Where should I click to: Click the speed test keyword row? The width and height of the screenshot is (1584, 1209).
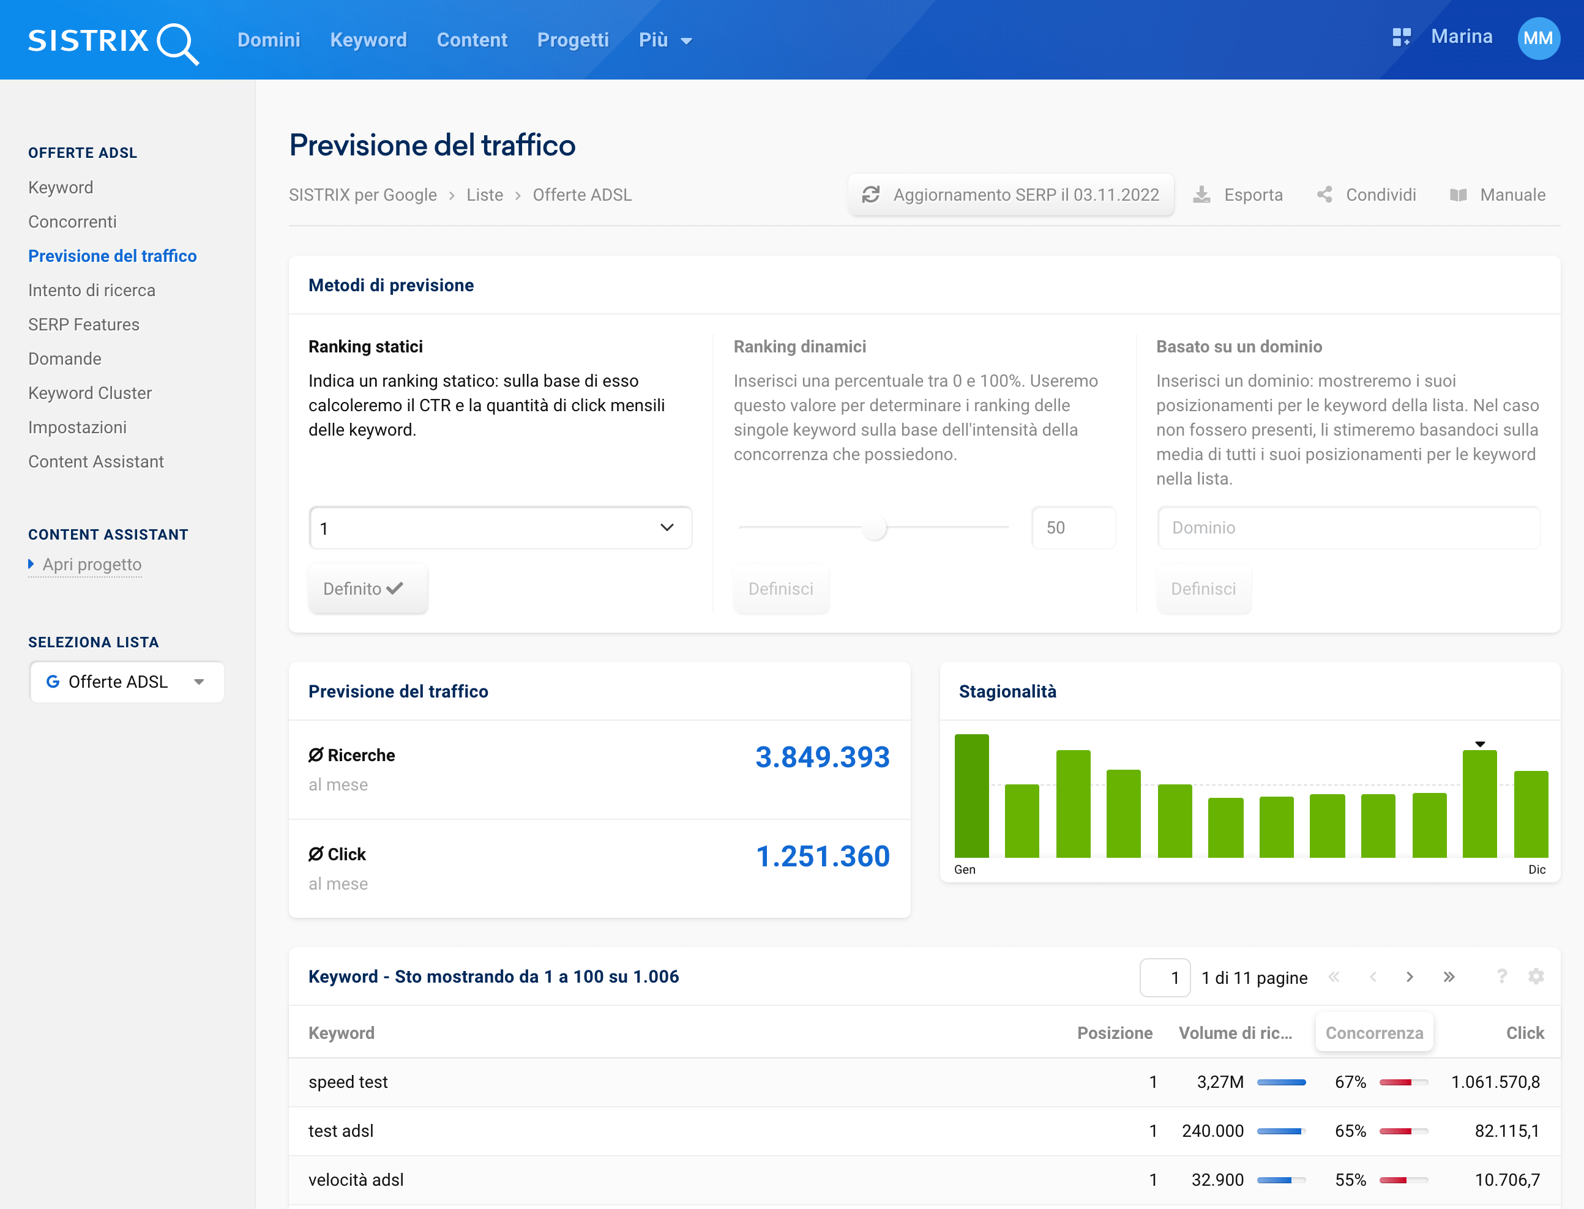coord(924,1082)
